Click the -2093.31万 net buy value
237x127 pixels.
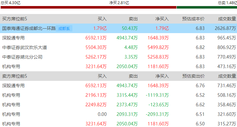157,114
